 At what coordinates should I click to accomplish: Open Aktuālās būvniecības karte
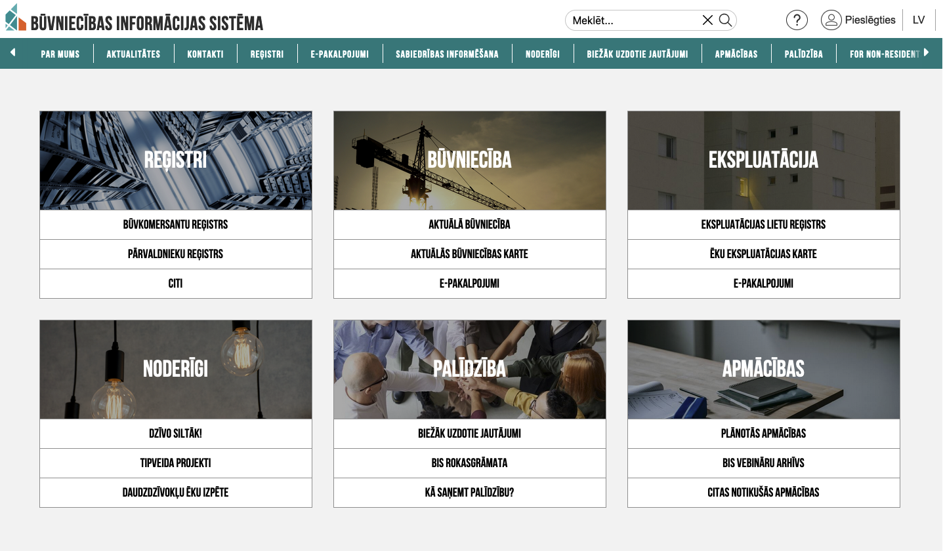coord(470,254)
